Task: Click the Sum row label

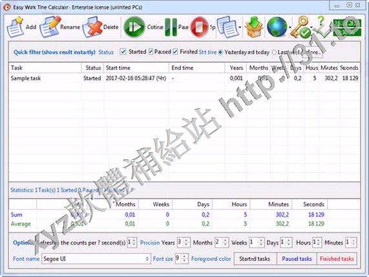Action: [16, 215]
